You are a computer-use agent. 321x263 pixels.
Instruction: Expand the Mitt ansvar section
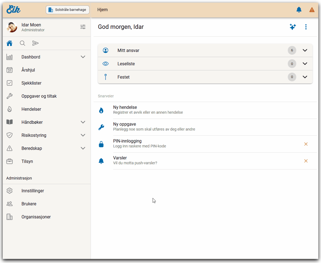point(305,50)
